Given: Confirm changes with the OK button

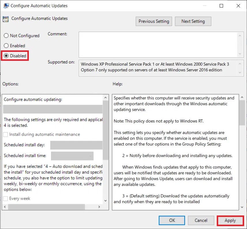Looking at the screenshot, I should click(x=171, y=220).
